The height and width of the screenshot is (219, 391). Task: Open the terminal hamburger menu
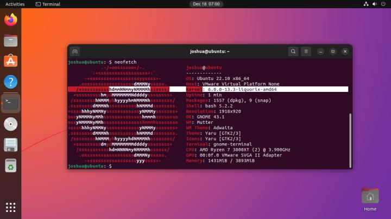(307, 51)
